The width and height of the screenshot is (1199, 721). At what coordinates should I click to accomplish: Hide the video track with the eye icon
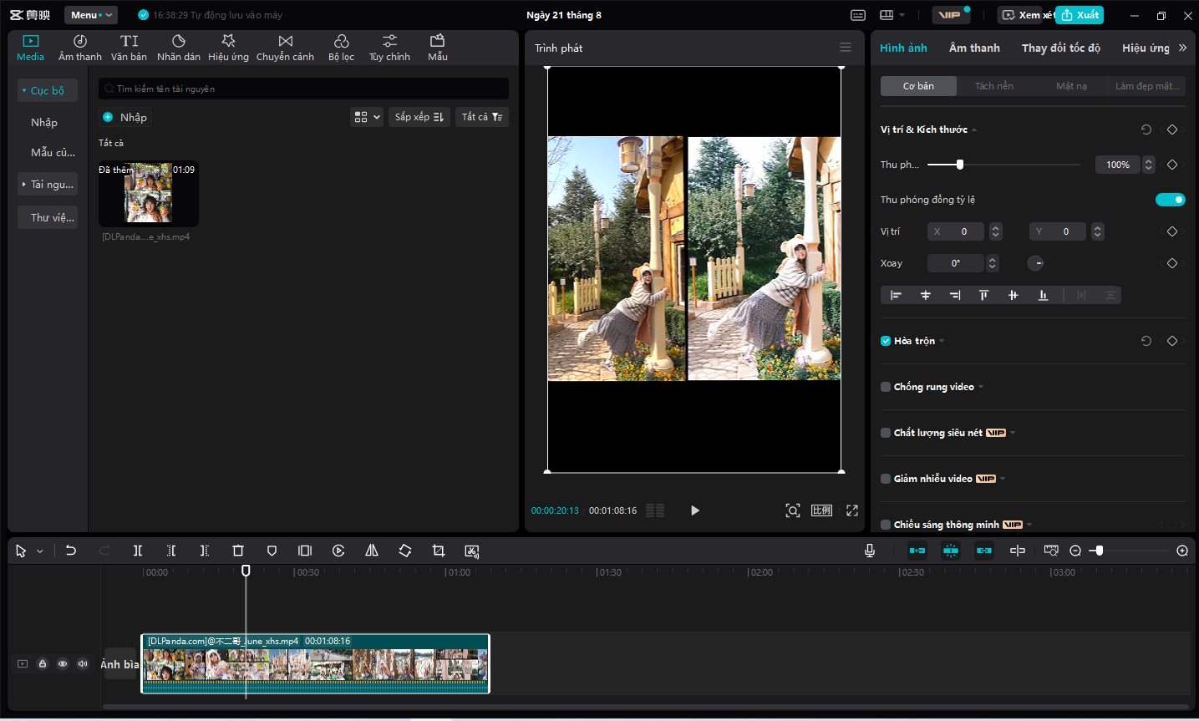[x=63, y=664]
